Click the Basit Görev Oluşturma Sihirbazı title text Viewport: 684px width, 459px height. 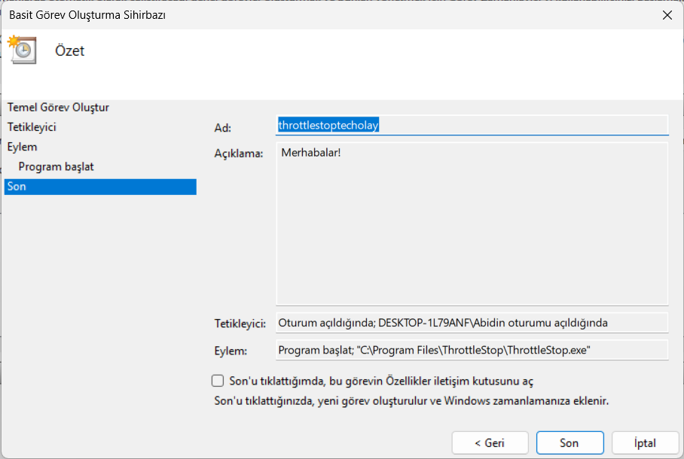87,15
